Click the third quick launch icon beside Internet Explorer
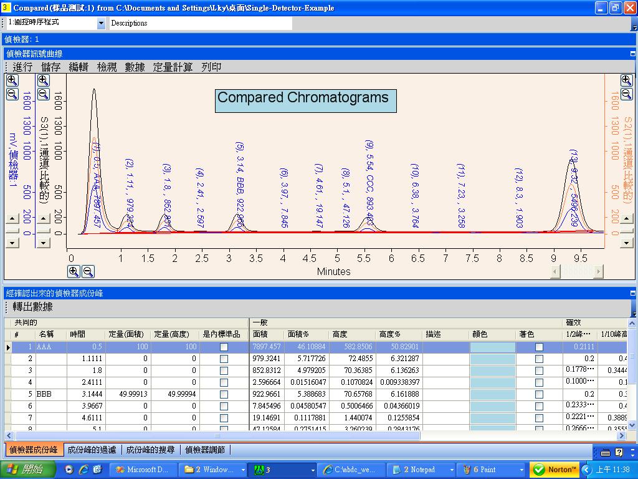Viewport: 638px width, 479px height. [98, 469]
